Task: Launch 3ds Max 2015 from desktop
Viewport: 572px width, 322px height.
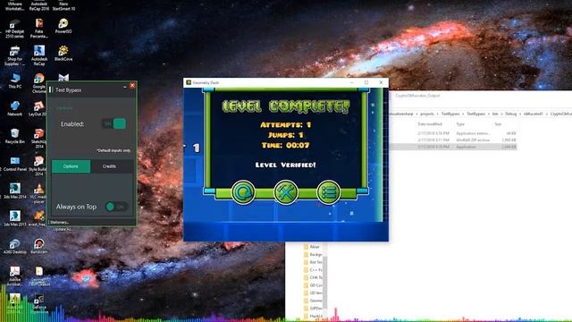Action: 14,218
